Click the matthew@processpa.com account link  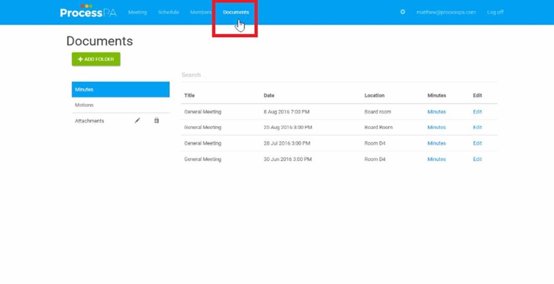click(x=446, y=12)
